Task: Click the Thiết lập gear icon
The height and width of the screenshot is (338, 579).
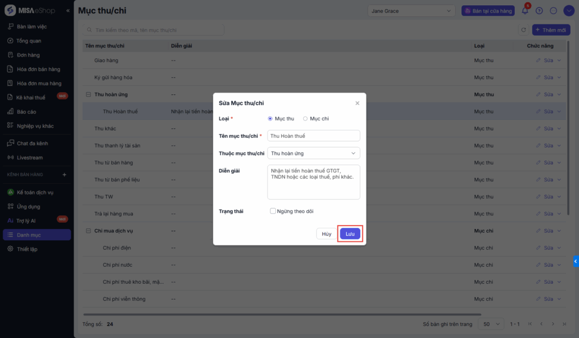Action: coord(10,249)
